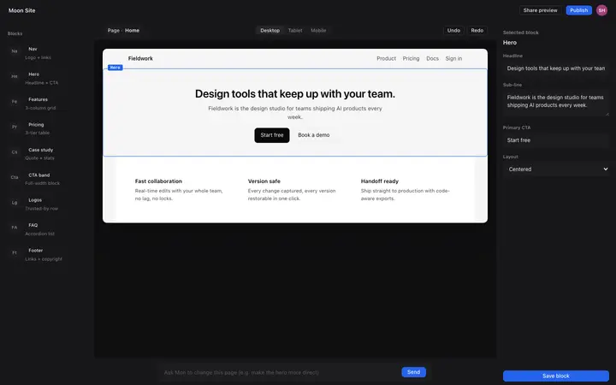
Task: Click the Ft icon of Footer block
Action: pos(15,252)
